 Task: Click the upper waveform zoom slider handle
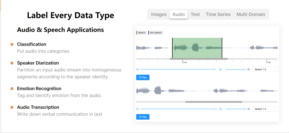(214, 70)
